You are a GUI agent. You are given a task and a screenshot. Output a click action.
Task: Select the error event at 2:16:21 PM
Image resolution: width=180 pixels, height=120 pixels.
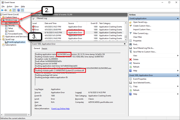[x=78, y=27]
